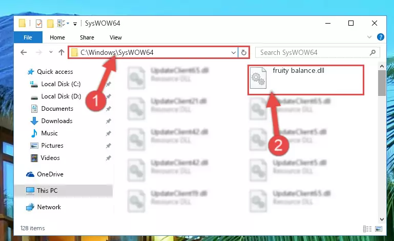This screenshot has width=394, height=241.
Task: Click the Quick access star icon
Action: [31, 72]
